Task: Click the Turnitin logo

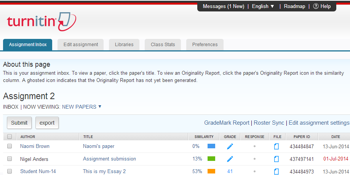Action: [42, 21]
